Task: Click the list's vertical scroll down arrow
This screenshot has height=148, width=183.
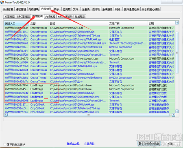Action: (177, 111)
